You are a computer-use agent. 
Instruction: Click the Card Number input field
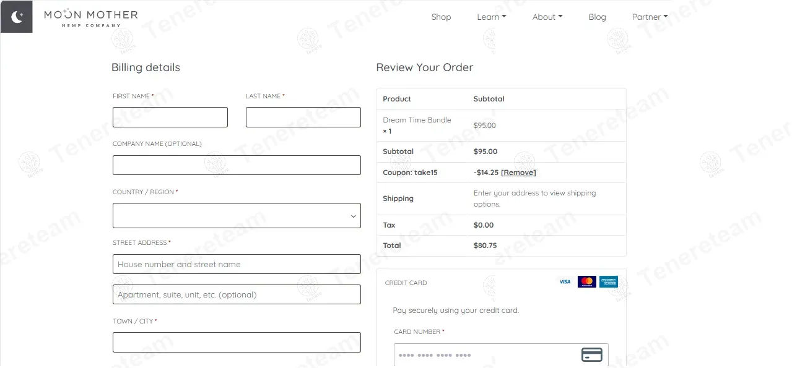tap(501, 355)
